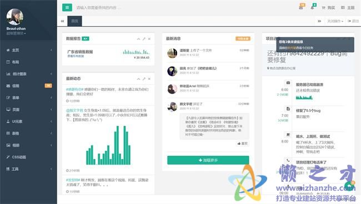The image size is (361, 204).
Task: Close the 最新动态 panel
Action: (149, 79)
